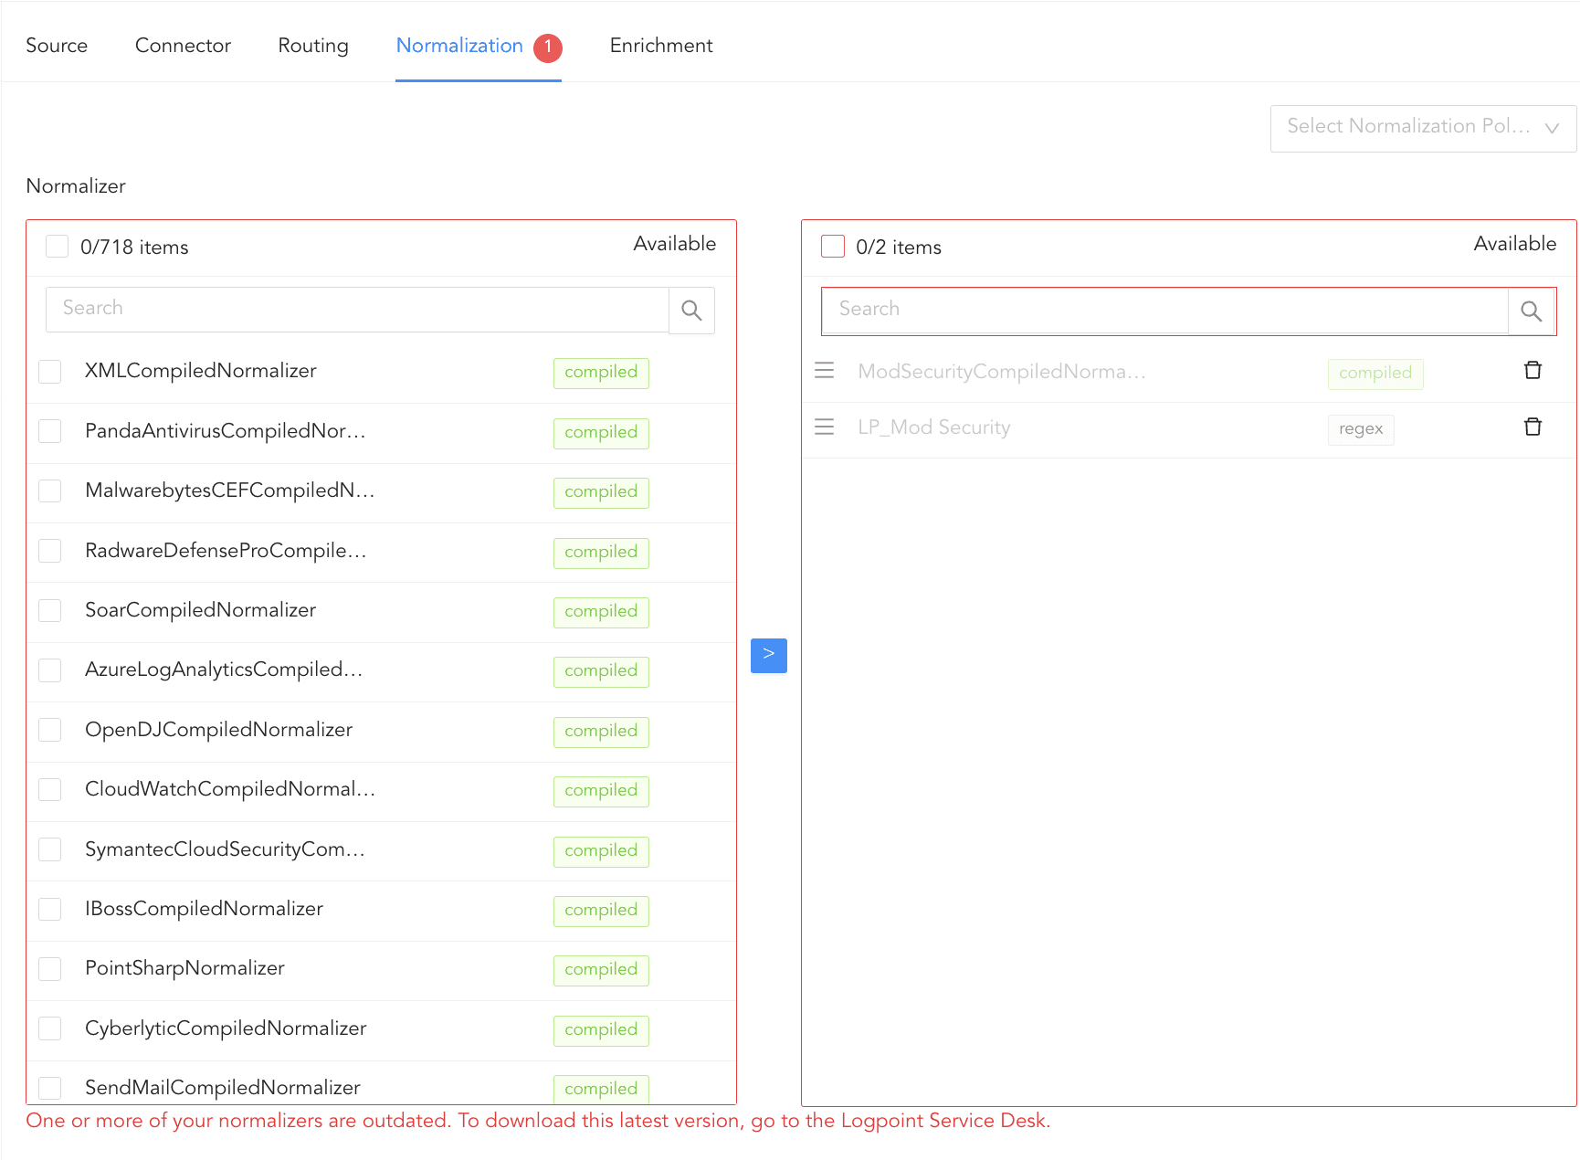The image size is (1580, 1160).
Task: Grab the drag handle of LP_Mod Security
Action: (825, 427)
